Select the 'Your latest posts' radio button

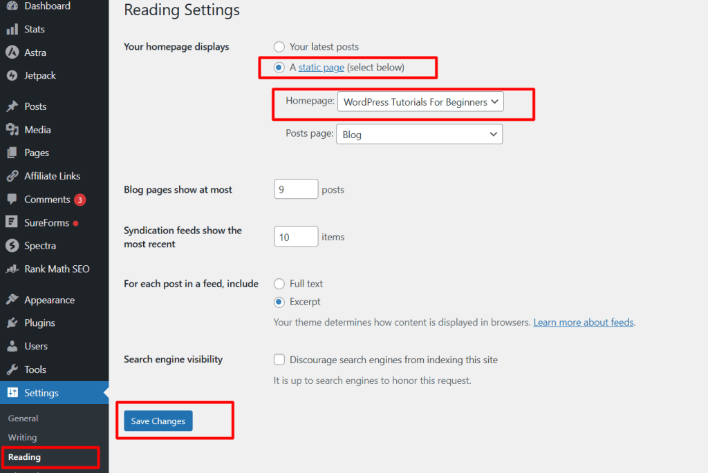point(279,47)
